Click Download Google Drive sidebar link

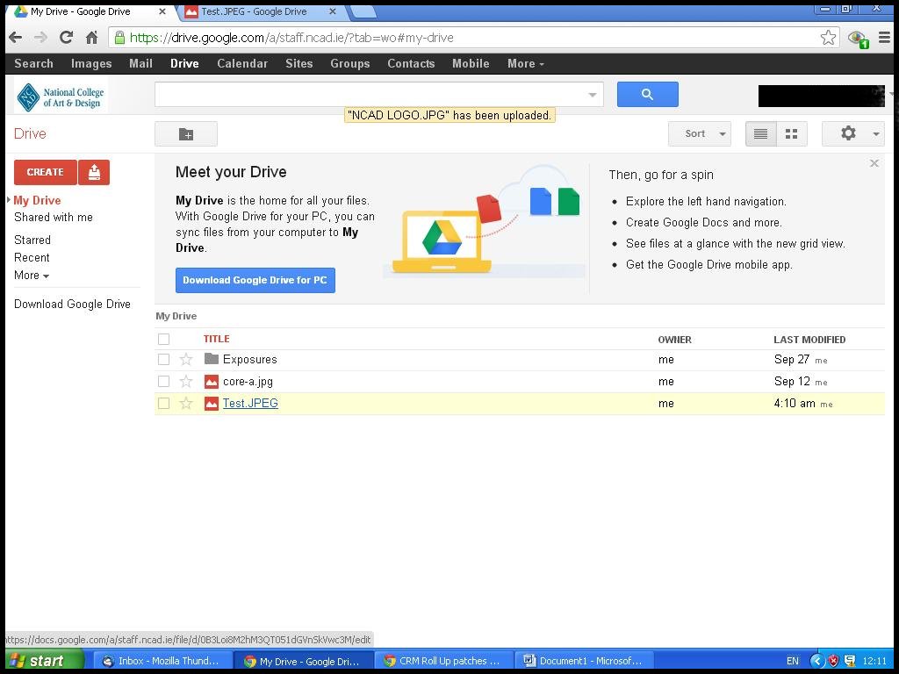[x=72, y=305]
